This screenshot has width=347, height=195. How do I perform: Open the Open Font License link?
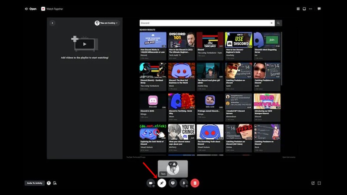289,157
